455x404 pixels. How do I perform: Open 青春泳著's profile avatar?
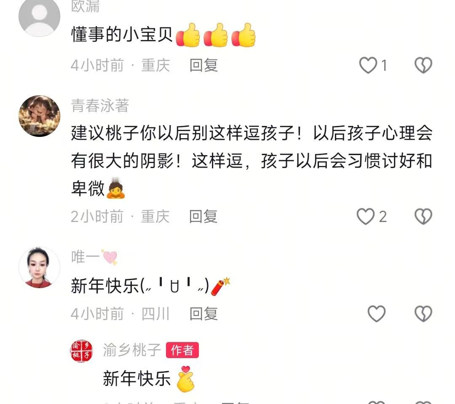(40, 116)
